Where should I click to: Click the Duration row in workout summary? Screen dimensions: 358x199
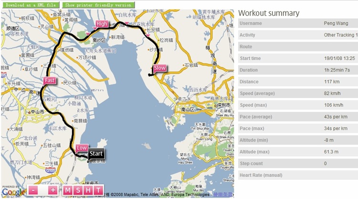pos(298,70)
